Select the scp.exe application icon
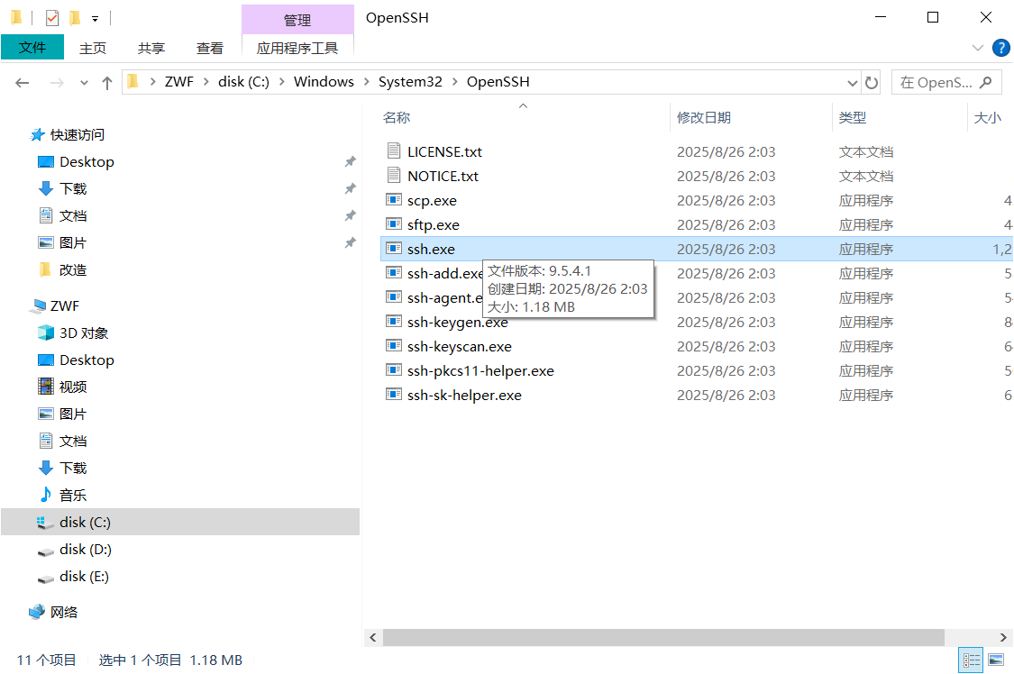Viewport: 1014px width, 674px height. (x=394, y=200)
